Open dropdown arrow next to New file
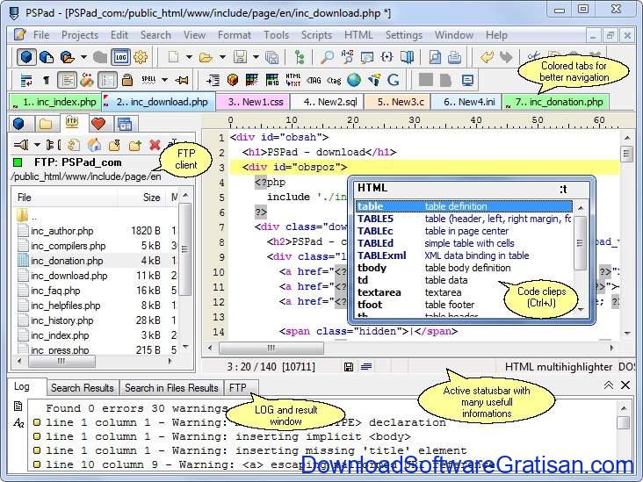643x482 pixels. 189,57
